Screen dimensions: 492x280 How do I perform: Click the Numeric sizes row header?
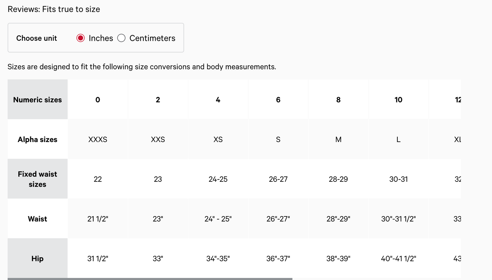click(x=37, y=100)
